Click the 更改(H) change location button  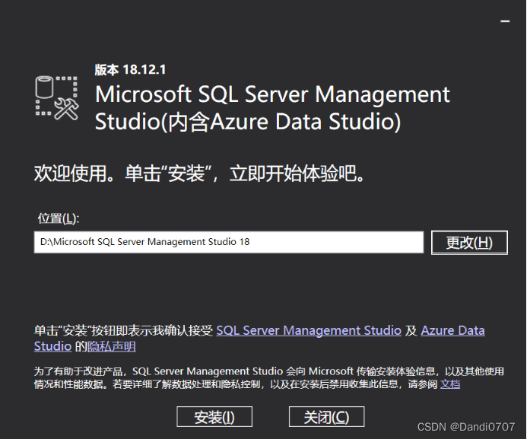coord(469,243)
